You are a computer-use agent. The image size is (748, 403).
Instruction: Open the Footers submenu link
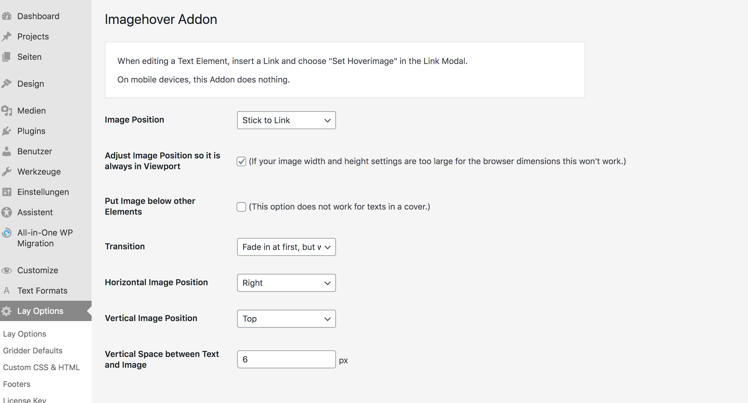pyautogui.click(x=17, y=384)
